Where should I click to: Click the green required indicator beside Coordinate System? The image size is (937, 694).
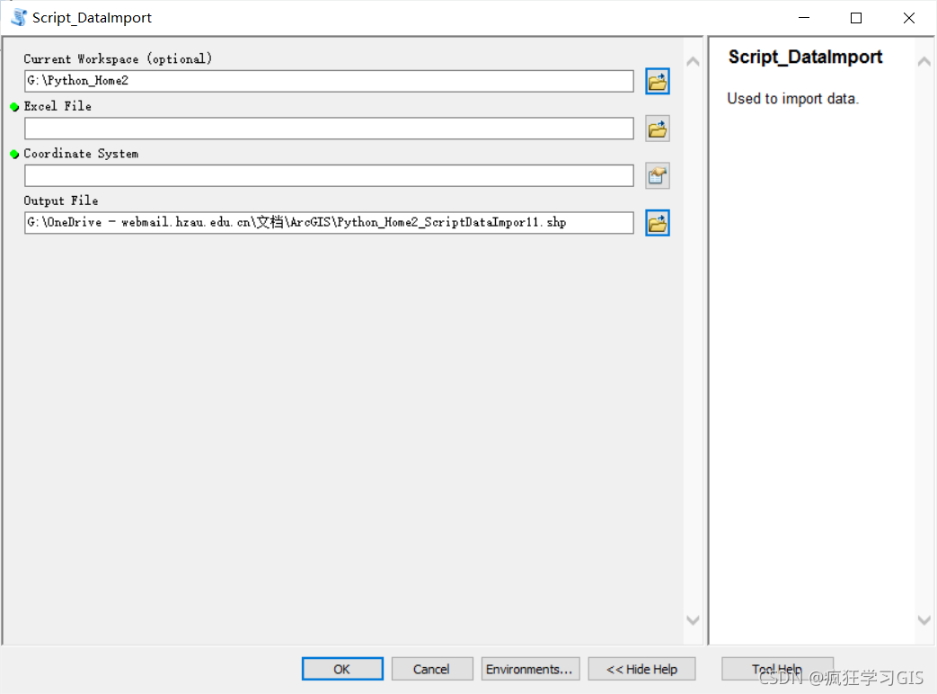coord(14,155)
